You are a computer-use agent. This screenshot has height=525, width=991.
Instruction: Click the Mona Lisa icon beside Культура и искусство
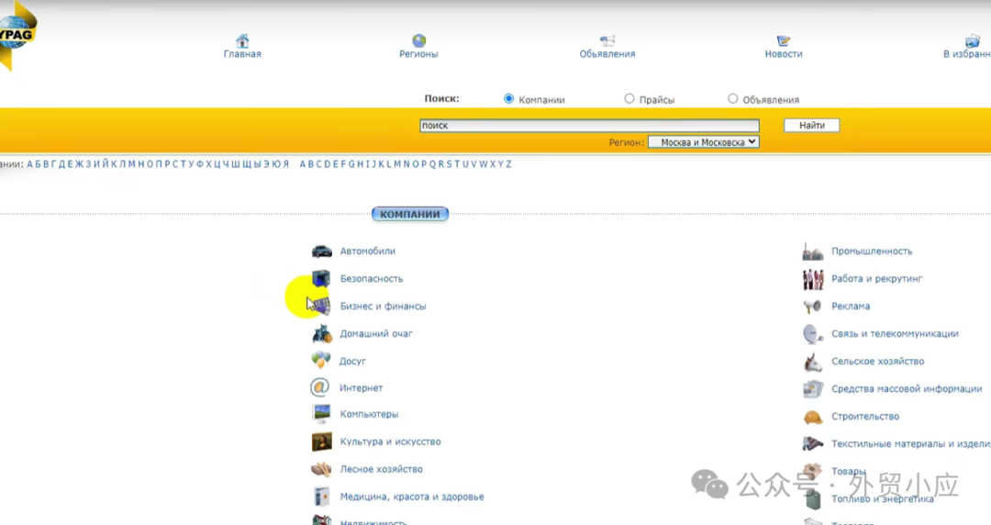coord(321,441)
